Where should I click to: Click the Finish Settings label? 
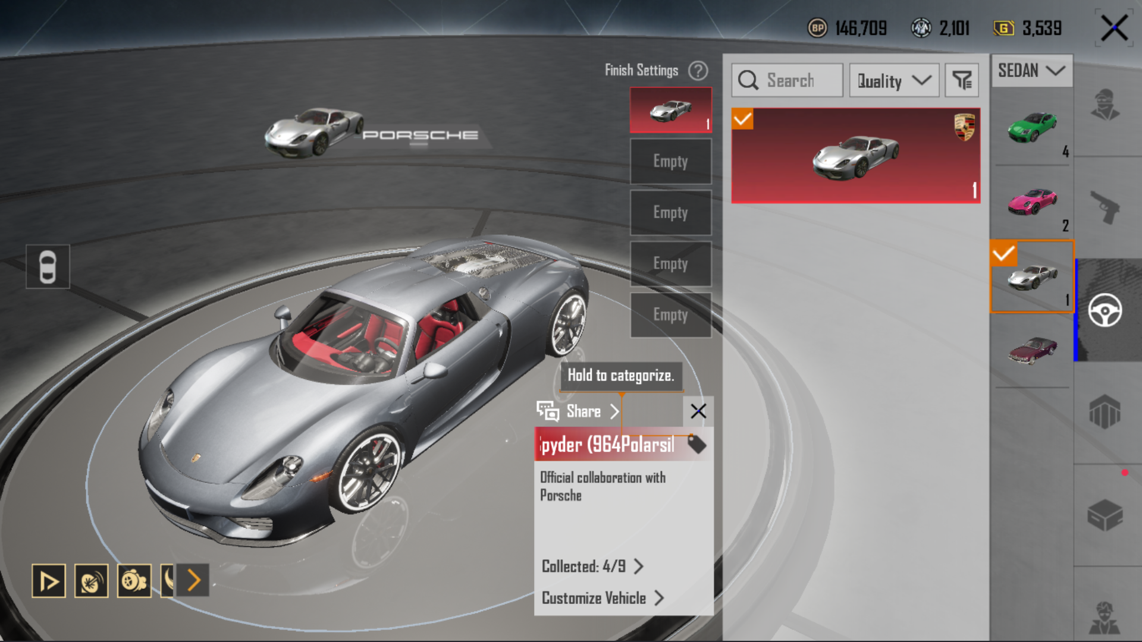pyautogui.click(x=641, y=71)
